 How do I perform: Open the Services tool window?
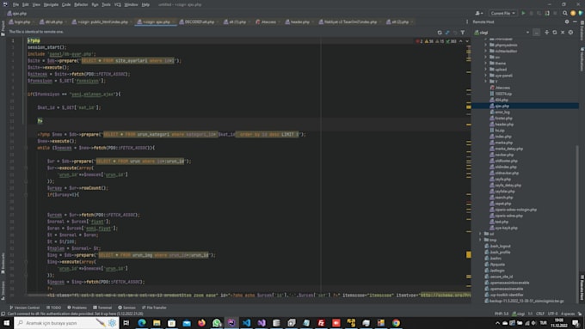(x=126, y=308)
